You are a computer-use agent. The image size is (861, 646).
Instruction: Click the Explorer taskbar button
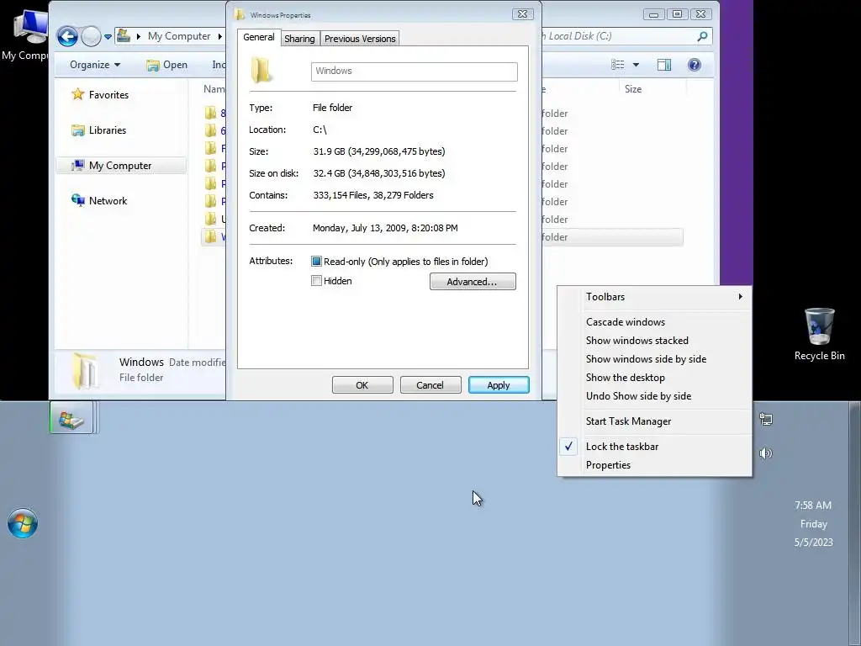click(72, 417)
